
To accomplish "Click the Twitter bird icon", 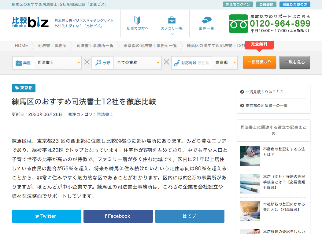I will tap(37, 216).
